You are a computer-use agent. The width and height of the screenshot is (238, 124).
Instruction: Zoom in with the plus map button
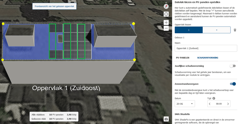click(x=166, y=23)
